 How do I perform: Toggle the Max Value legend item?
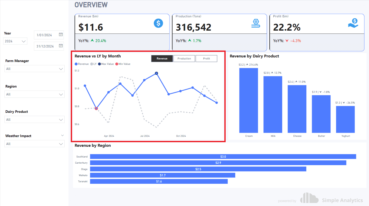click(x=106, y=64)
